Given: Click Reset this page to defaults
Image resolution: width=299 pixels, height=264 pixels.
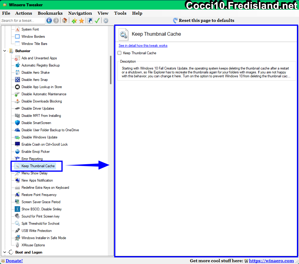Looking at the screenshot, I should point(204,20).
